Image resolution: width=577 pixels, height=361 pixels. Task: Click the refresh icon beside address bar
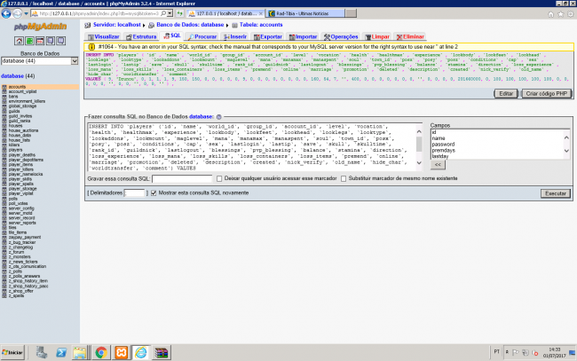[179, 13]
